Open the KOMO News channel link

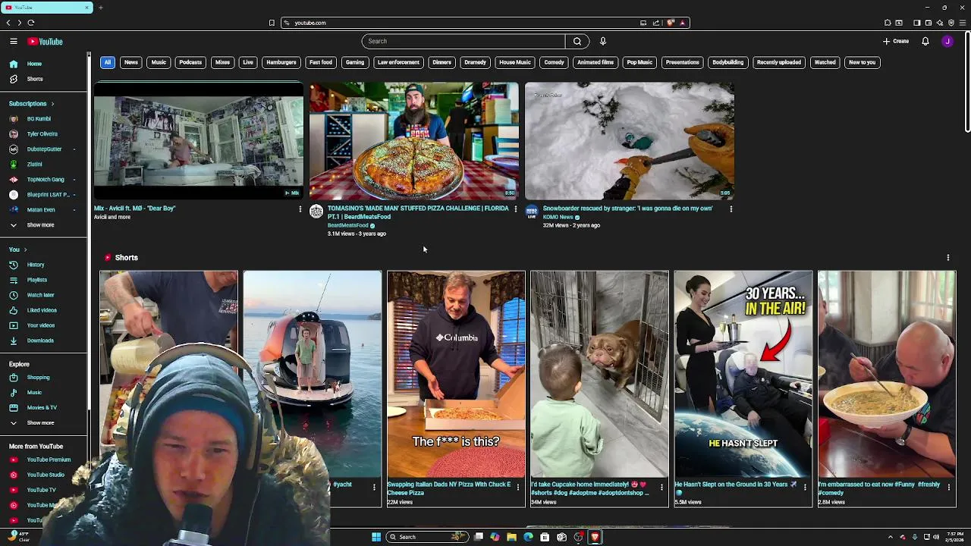[558, 217]
